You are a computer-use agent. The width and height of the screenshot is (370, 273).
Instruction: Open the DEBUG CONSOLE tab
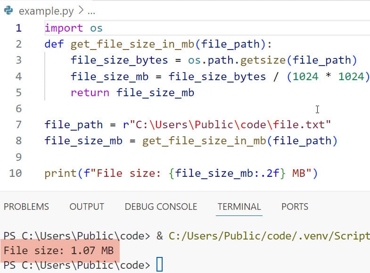point(161,207)
